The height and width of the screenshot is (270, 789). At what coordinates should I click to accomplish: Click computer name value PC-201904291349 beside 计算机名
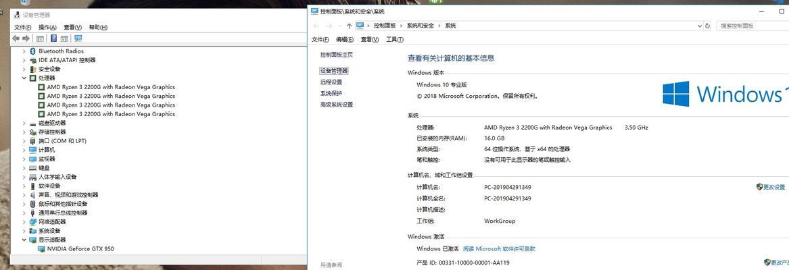(x=508, y=188)
